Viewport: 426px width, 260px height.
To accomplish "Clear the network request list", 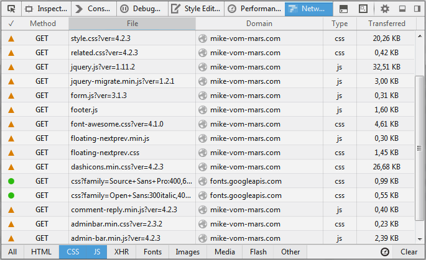I will click(409, 252).
